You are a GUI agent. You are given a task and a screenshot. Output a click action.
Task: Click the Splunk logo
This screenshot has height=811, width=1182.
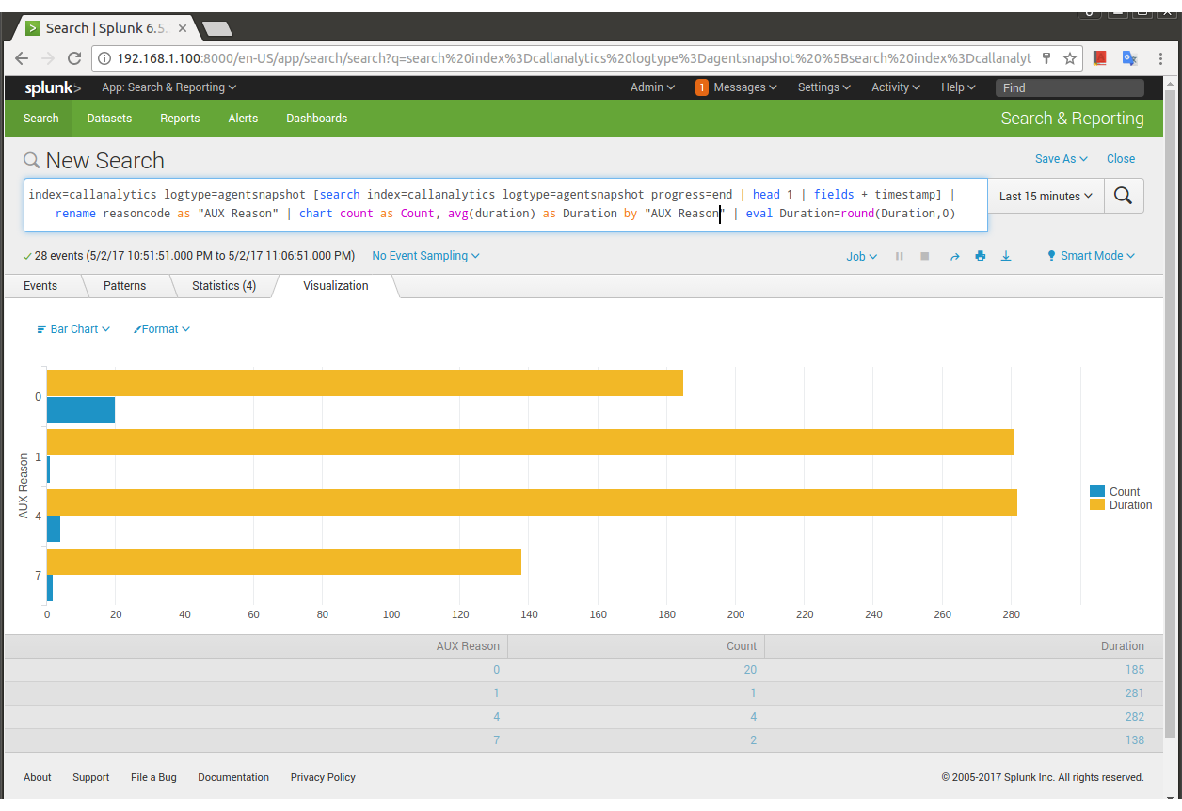(53, 87)
